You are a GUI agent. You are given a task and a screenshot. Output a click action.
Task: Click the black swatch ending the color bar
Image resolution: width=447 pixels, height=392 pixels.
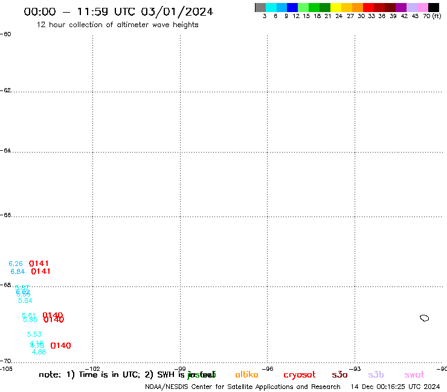click(433, 7)
